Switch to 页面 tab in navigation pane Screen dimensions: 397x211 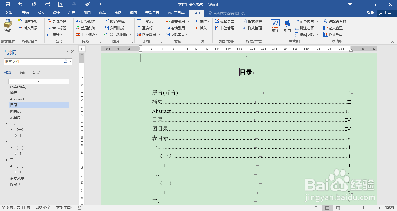point(22,73)
